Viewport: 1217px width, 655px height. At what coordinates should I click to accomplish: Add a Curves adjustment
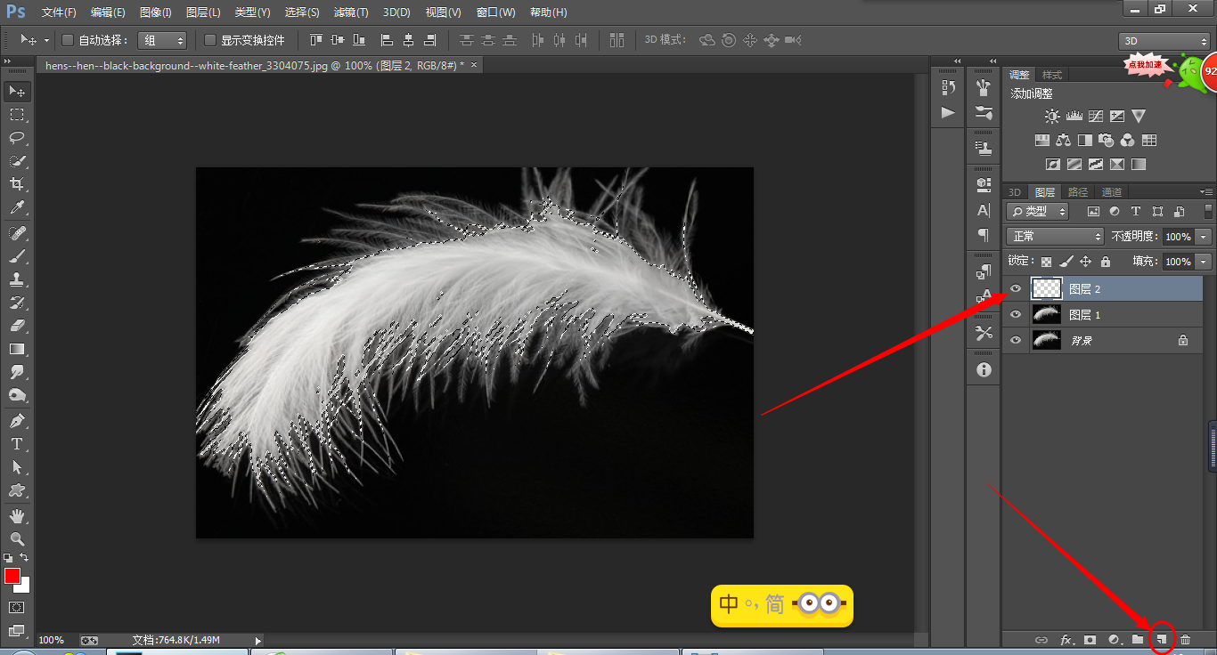[x=1096, y=117]
